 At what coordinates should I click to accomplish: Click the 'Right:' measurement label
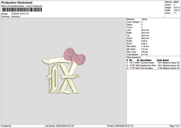click(129, 33)
